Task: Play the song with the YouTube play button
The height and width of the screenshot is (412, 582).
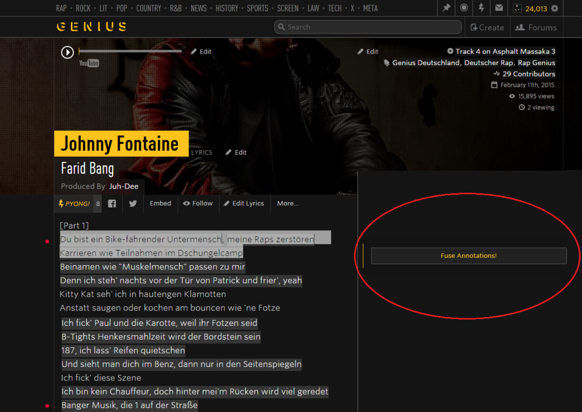Action: 67,52
